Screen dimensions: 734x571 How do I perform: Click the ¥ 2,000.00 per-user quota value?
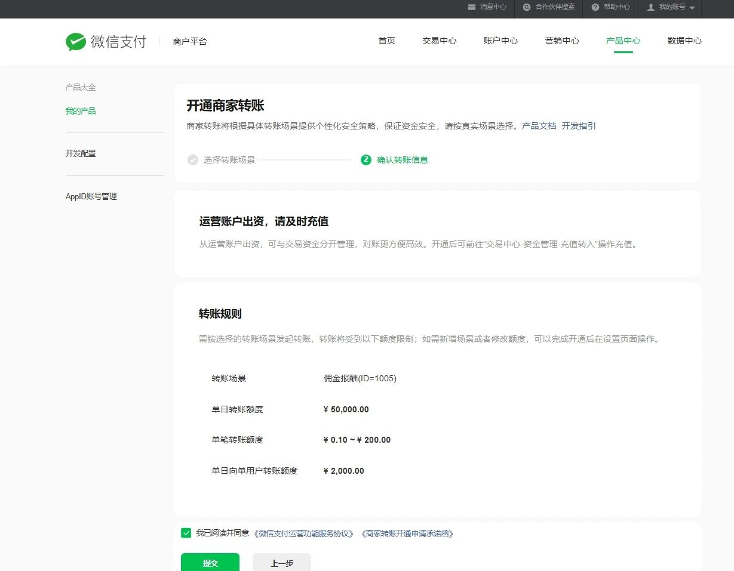point(343,471)
